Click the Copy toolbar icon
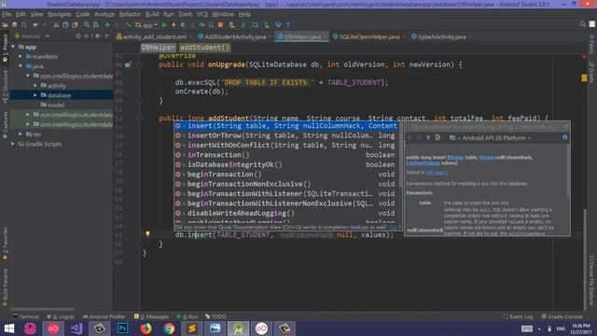This screenshot has width=597, height=336. (65, 25)
